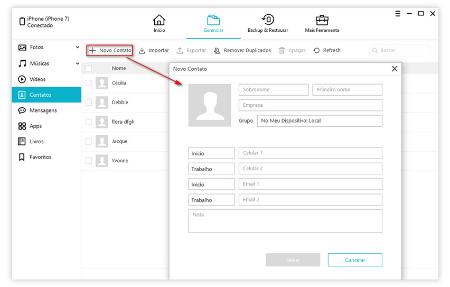Click the Nota text area

[285, 221]
